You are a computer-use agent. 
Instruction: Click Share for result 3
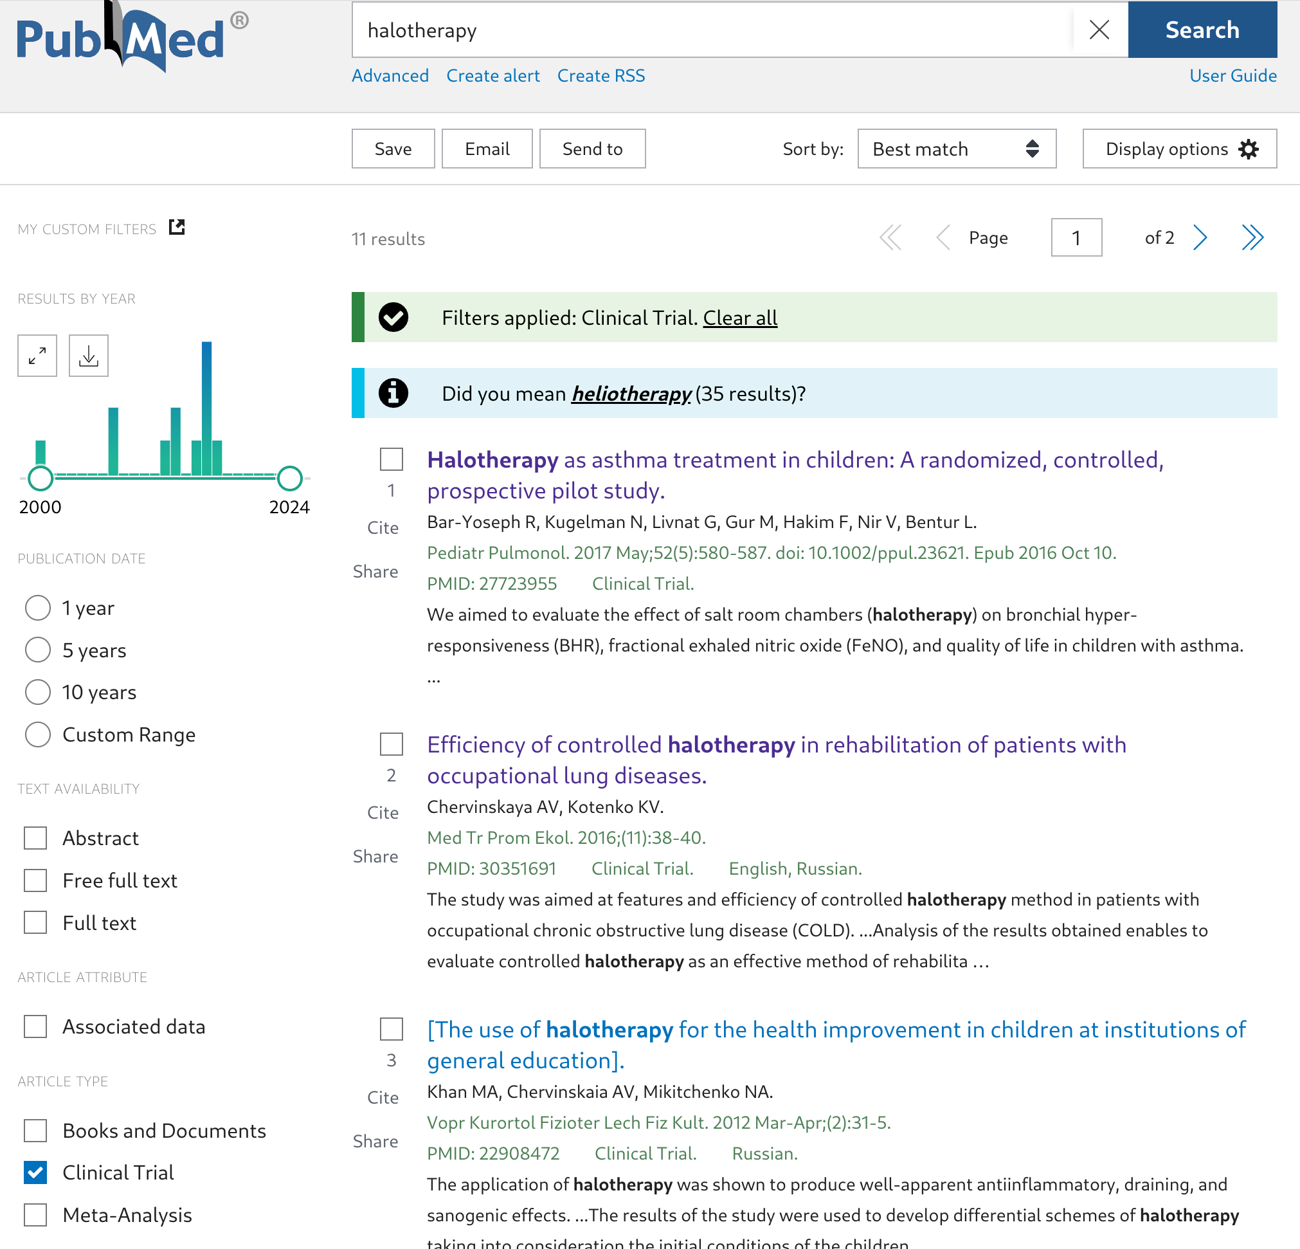(x=375, y=1142)
